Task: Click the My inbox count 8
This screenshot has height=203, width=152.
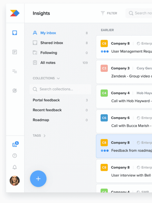Action: tap(87, 33)
